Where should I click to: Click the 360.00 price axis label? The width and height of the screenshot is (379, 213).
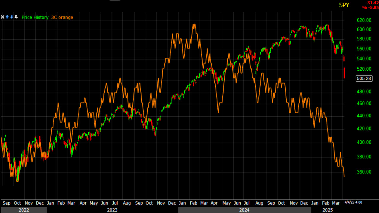pos(364,172)
